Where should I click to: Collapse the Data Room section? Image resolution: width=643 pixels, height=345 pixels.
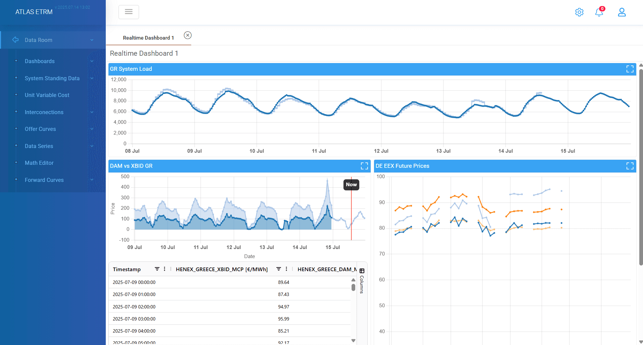[x=92, y=40]
